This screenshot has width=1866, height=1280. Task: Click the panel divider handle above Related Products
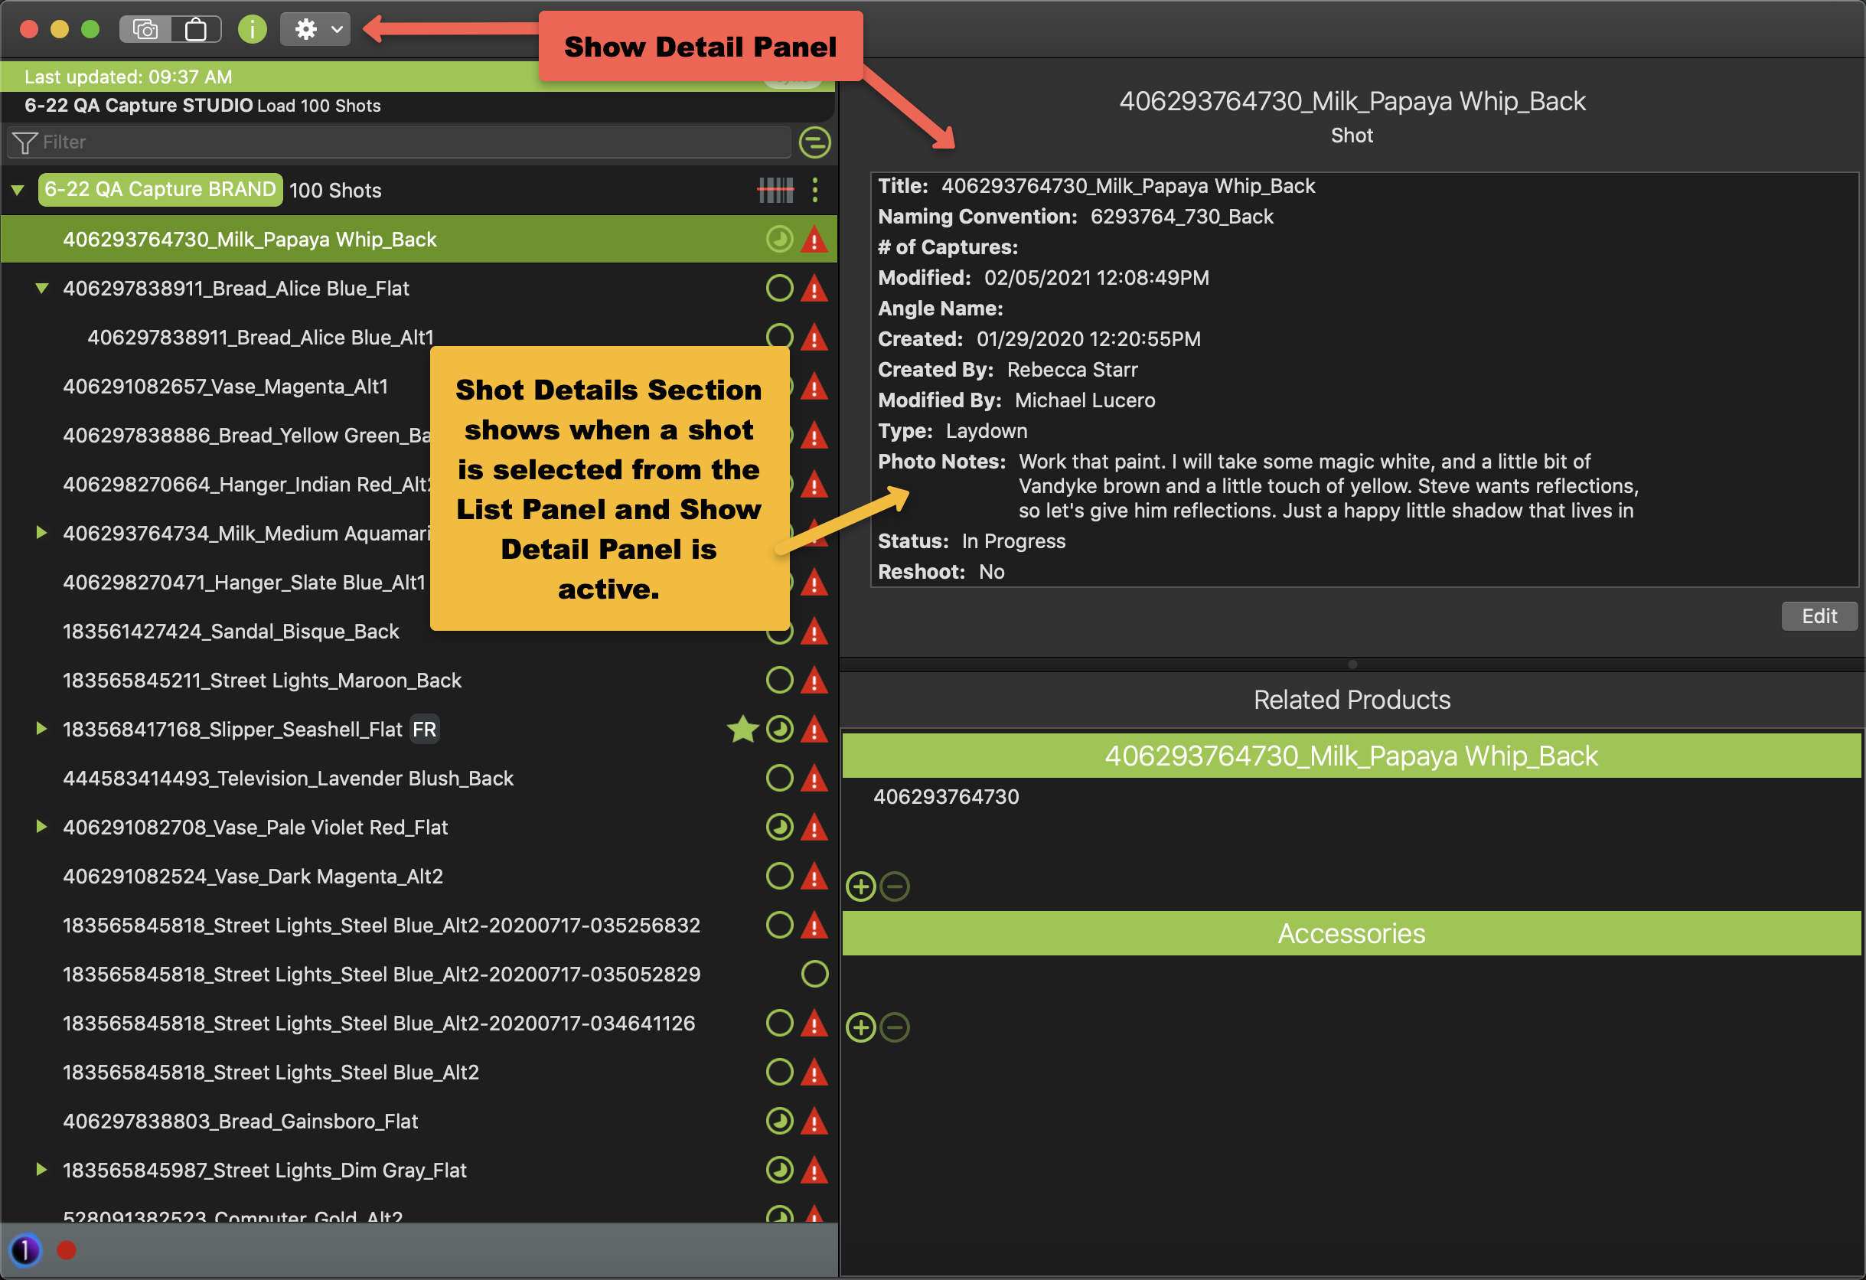[x=1352, y=664]
